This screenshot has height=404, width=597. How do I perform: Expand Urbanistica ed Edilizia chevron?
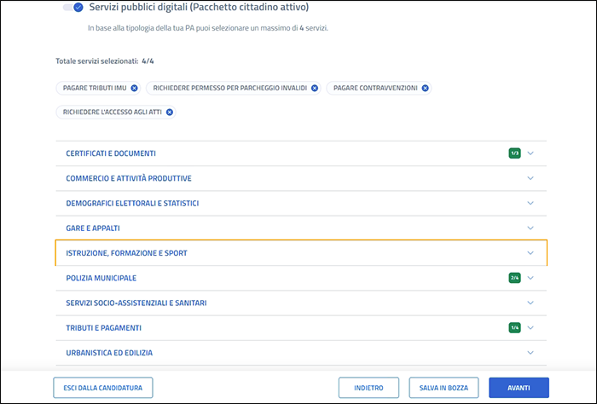530,352
